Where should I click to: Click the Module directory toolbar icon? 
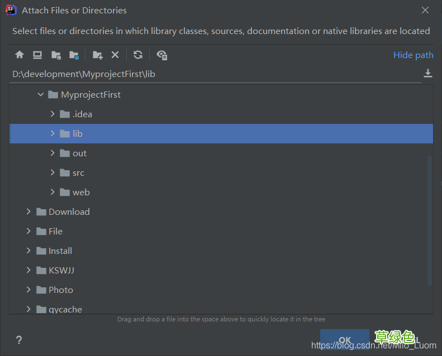point(74,55)
